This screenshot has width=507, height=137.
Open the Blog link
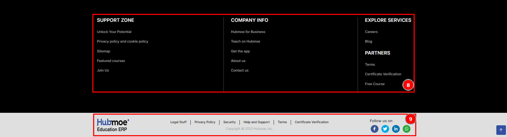pyautogui.click(x=369, y=41)
